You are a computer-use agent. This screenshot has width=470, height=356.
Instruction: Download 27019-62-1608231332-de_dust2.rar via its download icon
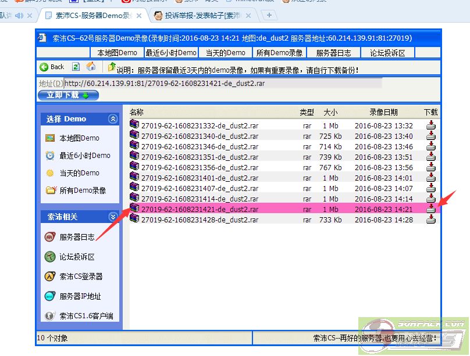(430, 125)
